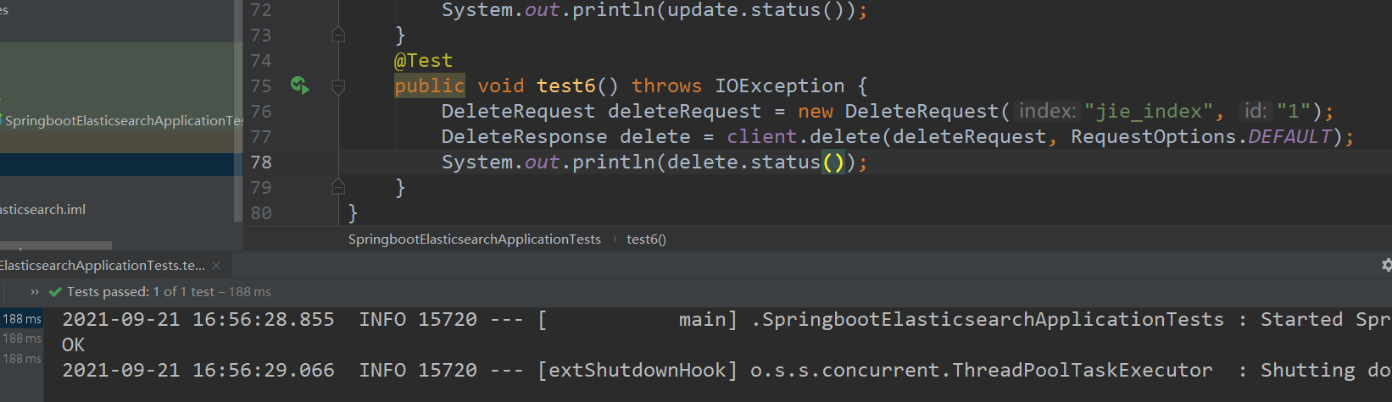The width and height of the screenshot is (1392, 402).
Task: Click the @Test annotation on line 74
Action: pyautogui.click(x=423, y=61)
